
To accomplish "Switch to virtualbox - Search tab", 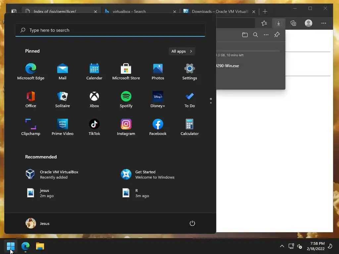I will [129, 11].
